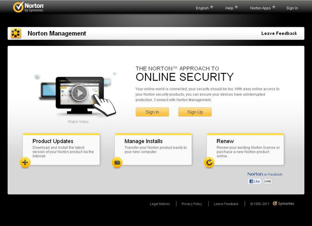Like Norton using the Facebook button
This screenshot has height=226, width=312.
(254, 181)
